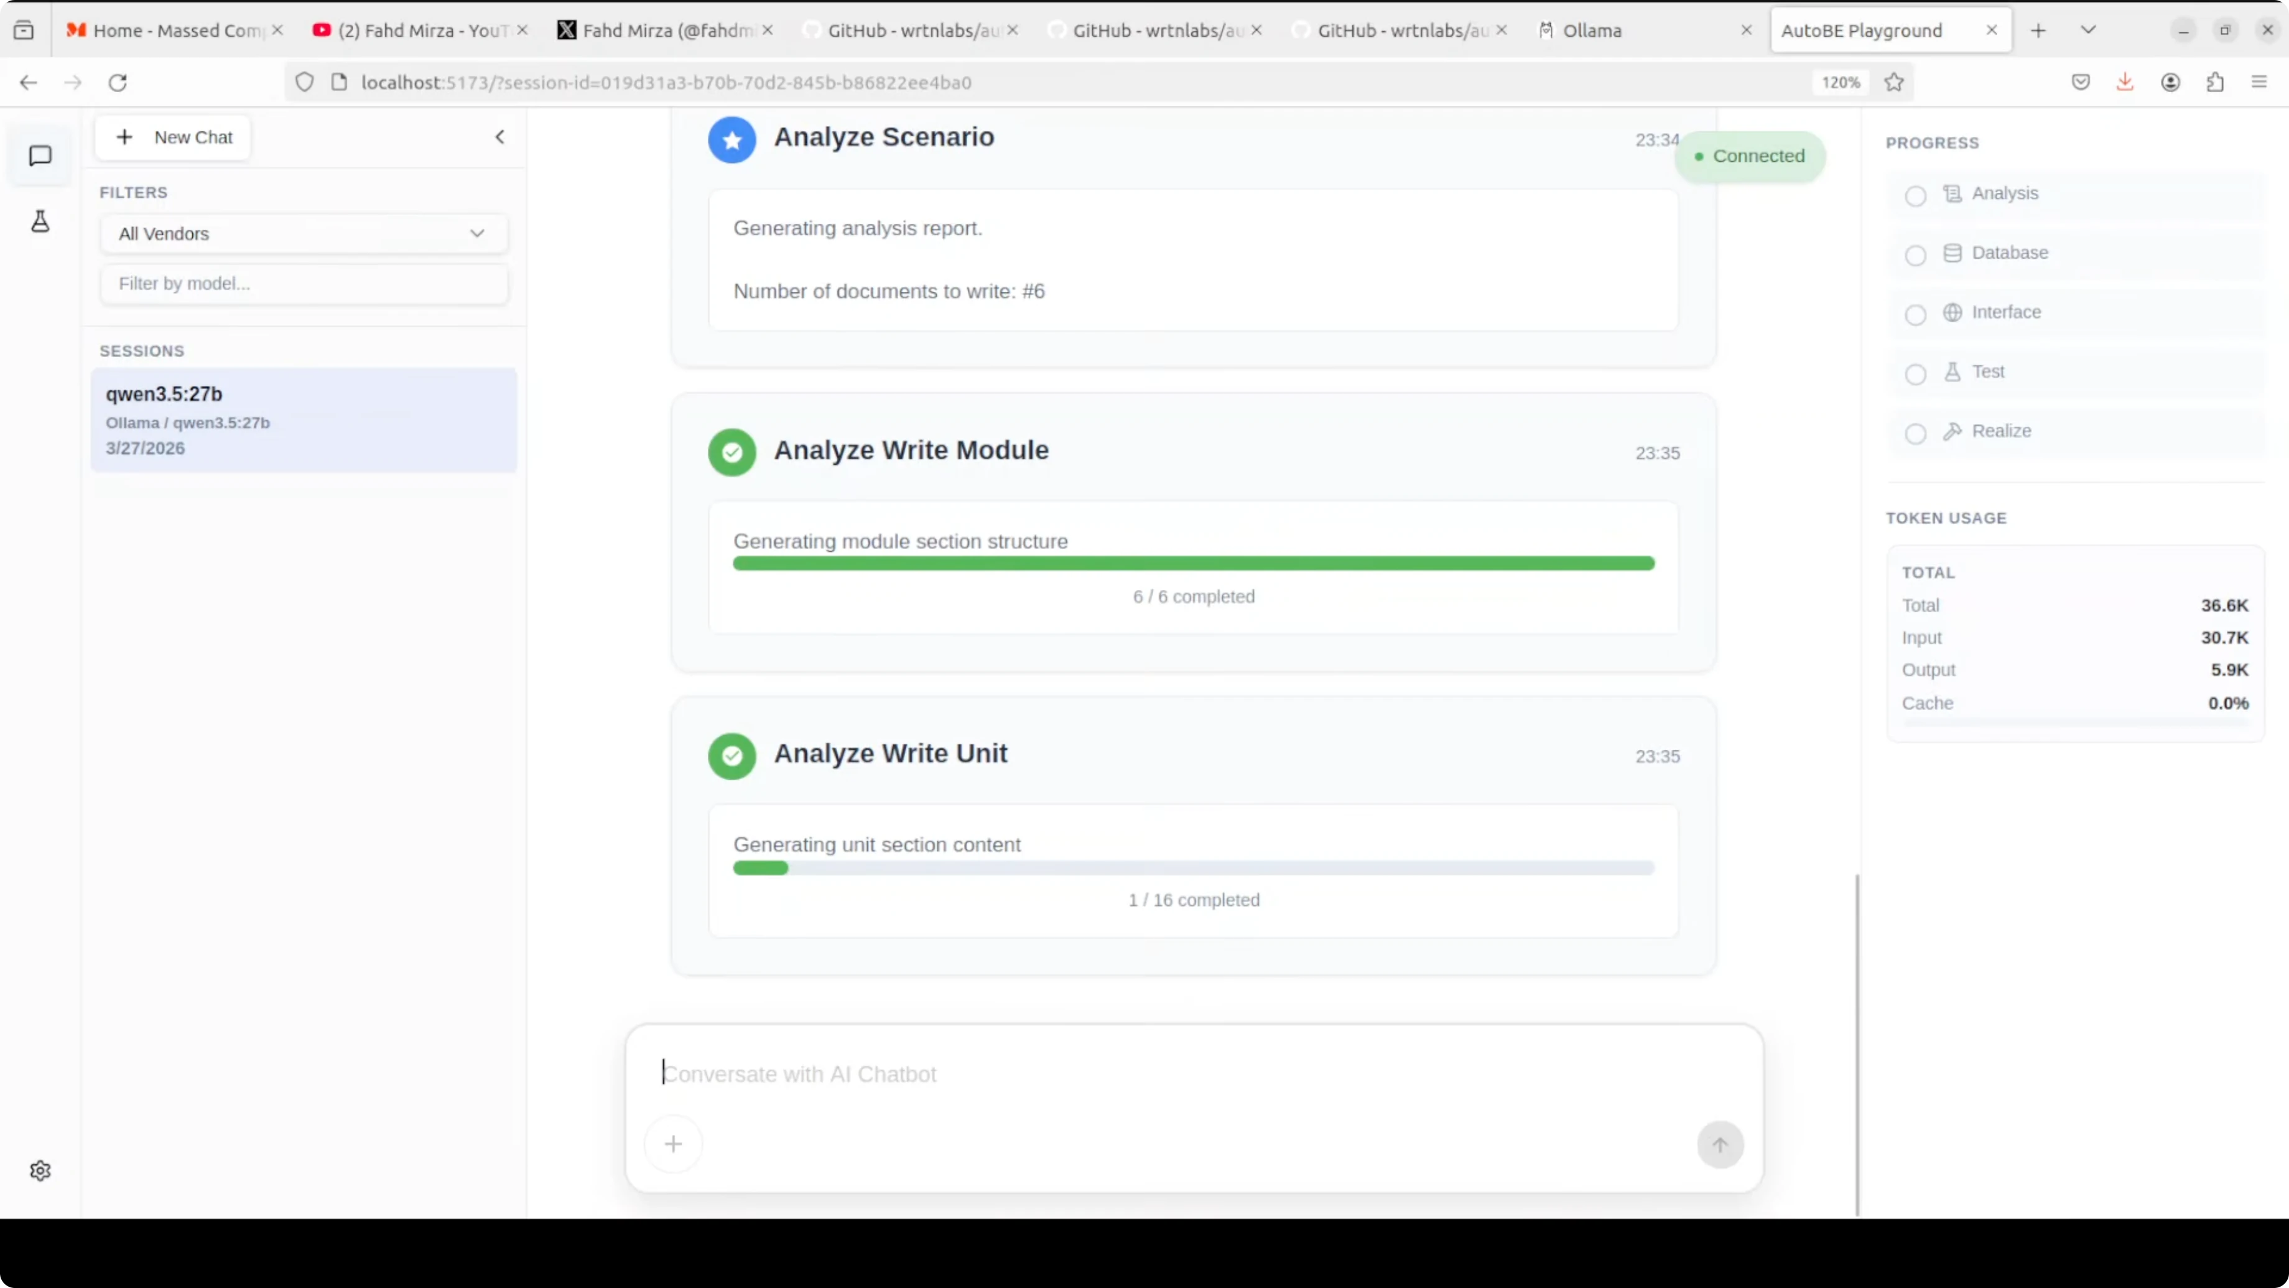
Task: Select the Realize progress step circle
Action: tap(1915, 433)
